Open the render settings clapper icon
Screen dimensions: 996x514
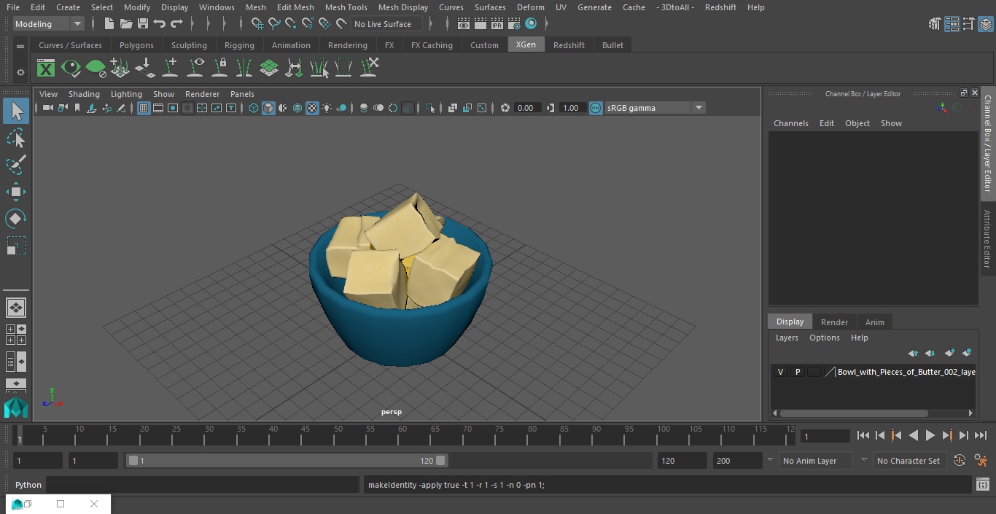(x=514, y=24)
